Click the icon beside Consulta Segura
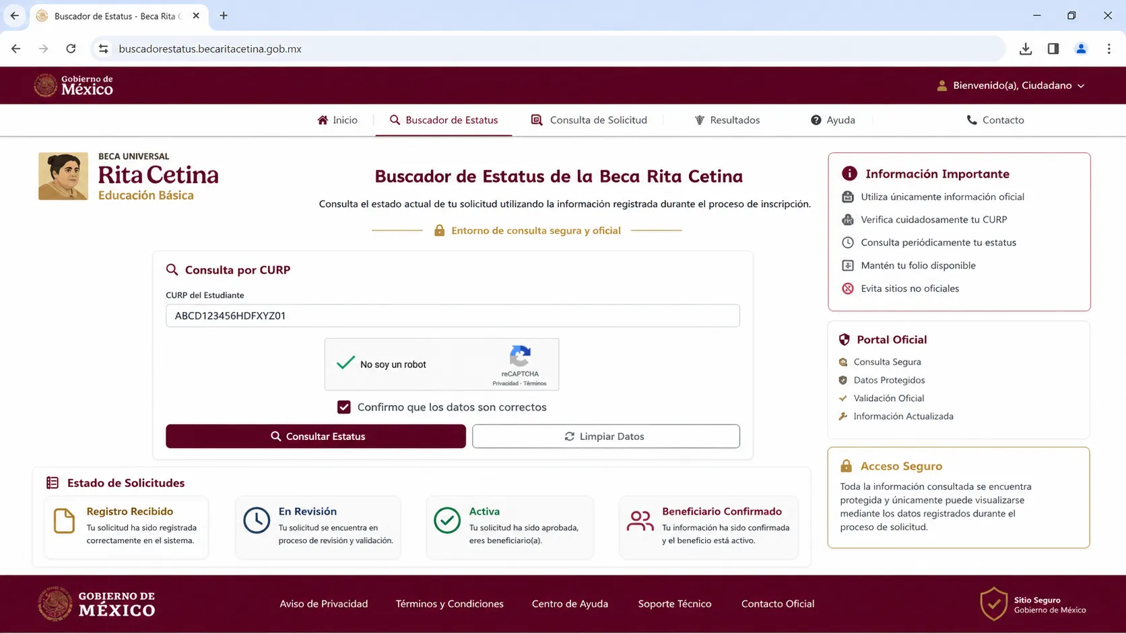The width and height of the screenshot is (1126, 634). 843,362
